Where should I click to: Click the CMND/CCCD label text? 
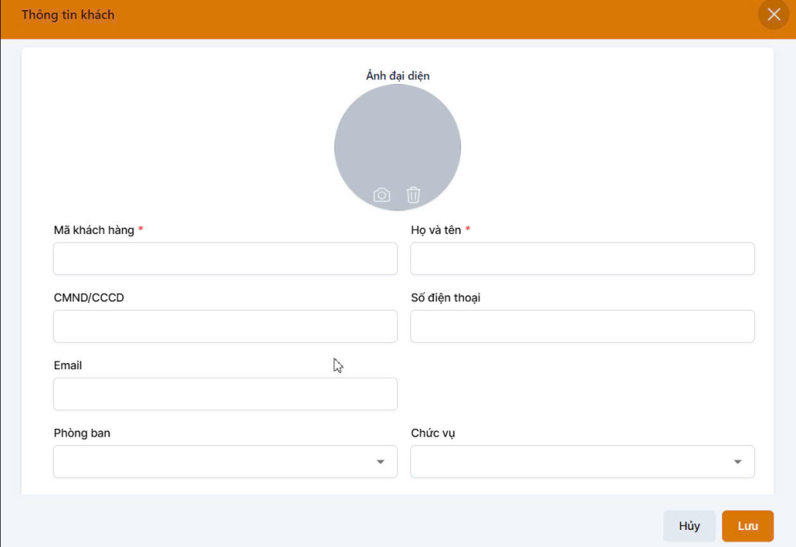pos(89,298)
